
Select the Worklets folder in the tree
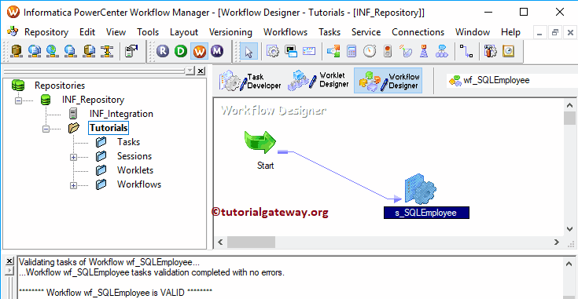tap(135, 170)
